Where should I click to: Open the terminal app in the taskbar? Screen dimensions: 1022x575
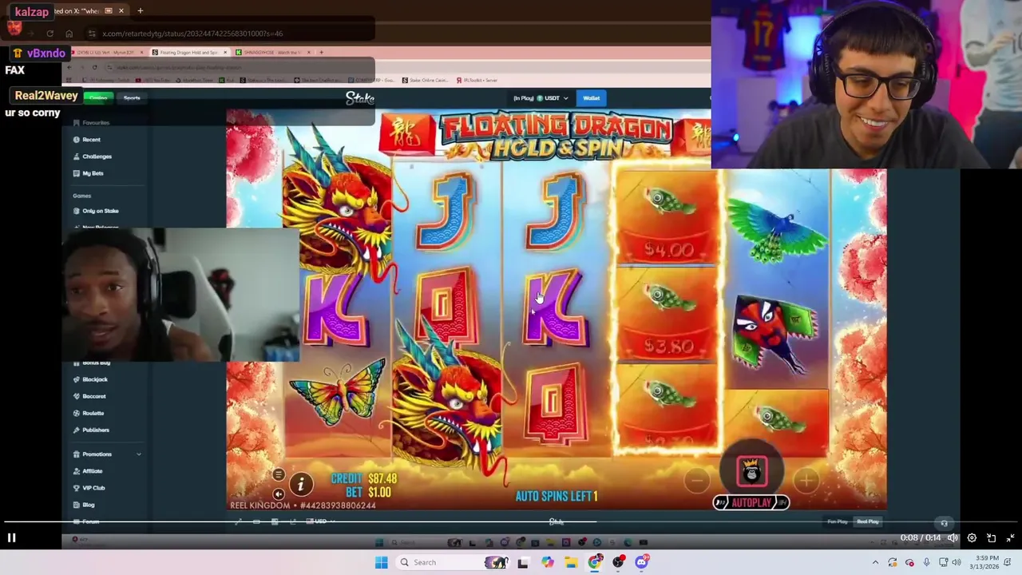coord(523,562)
